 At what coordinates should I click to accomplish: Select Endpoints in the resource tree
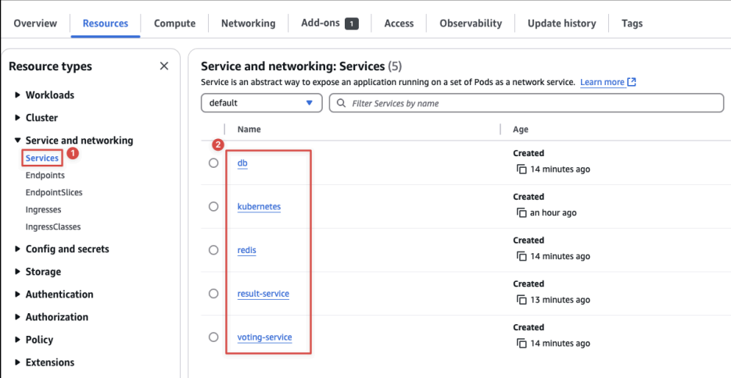45,176
